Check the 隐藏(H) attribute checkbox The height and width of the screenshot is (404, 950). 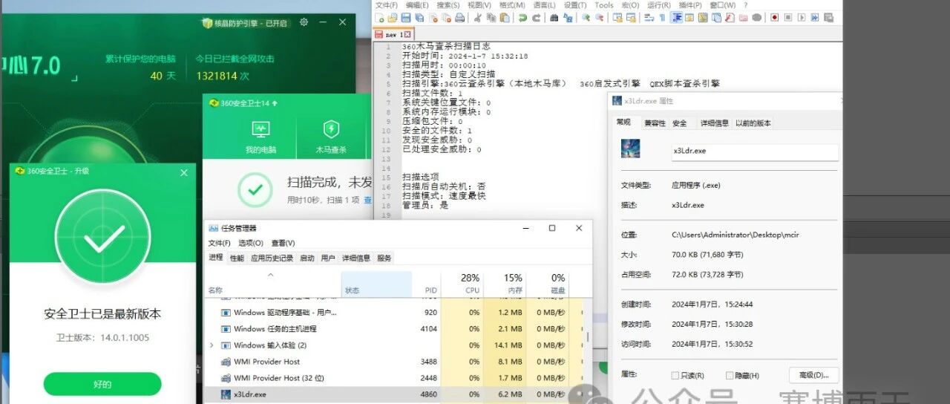(x=730, y=375)
